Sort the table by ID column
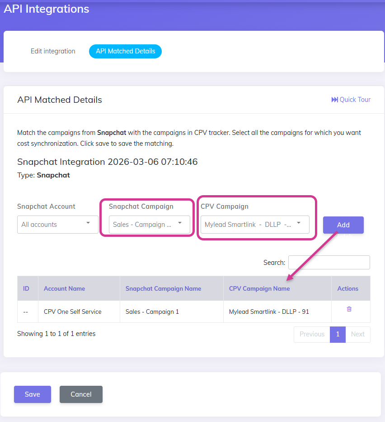This screenshot has width=385, height=422. pyautogui.click(x=26, y=288)
